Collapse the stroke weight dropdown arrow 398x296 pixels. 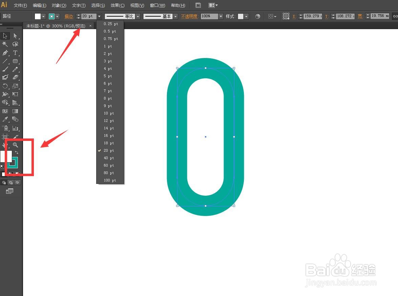[99, 17]
